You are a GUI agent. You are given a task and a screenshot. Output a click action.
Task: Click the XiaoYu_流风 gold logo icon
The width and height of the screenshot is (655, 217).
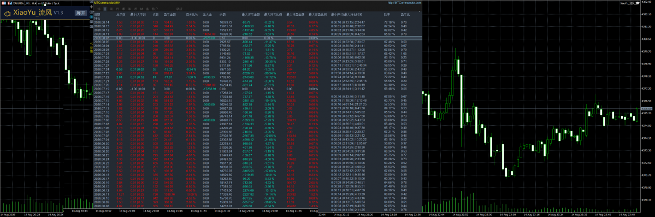[x=8, y=14]
